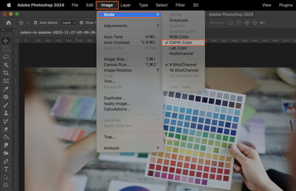
Task: Open the Auto-Select Layer dropdown
Action: (69, 23)
